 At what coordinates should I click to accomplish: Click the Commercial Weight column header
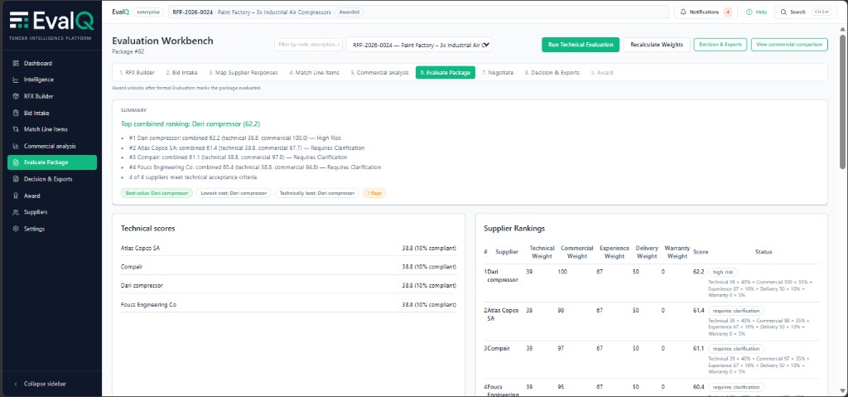pos(577,252)
